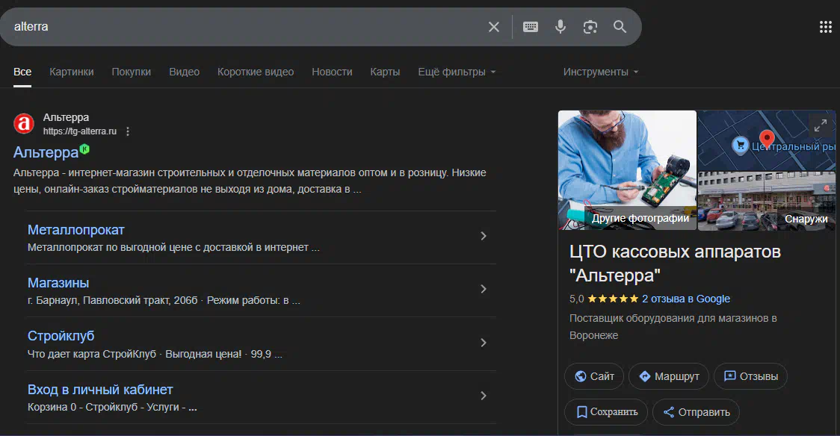Click the Отзывы button
This screenshot has width=840, height=436.
tap(750, 376)
